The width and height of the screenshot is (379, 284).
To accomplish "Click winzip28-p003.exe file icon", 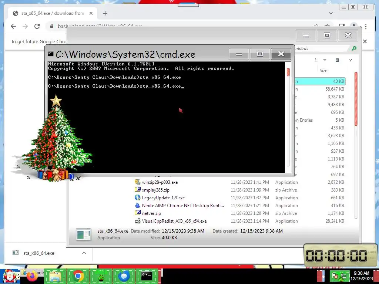I will [x=138, y=182].
